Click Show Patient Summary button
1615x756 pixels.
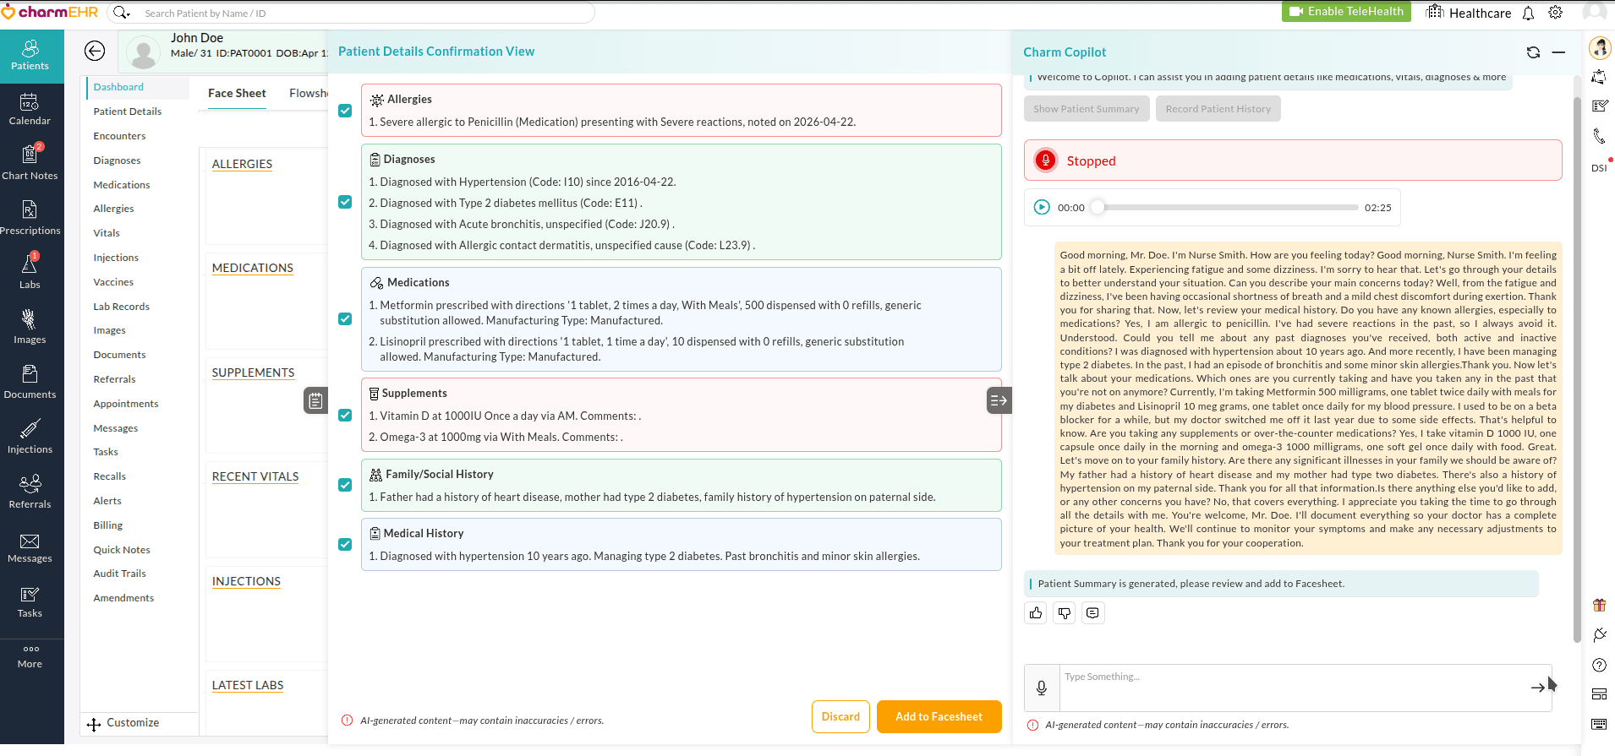point(1086,109)
